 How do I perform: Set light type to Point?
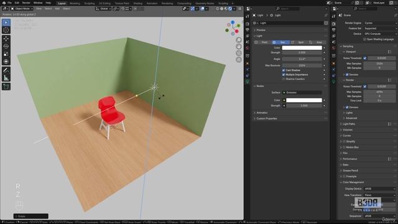click(x=262, y=42)
